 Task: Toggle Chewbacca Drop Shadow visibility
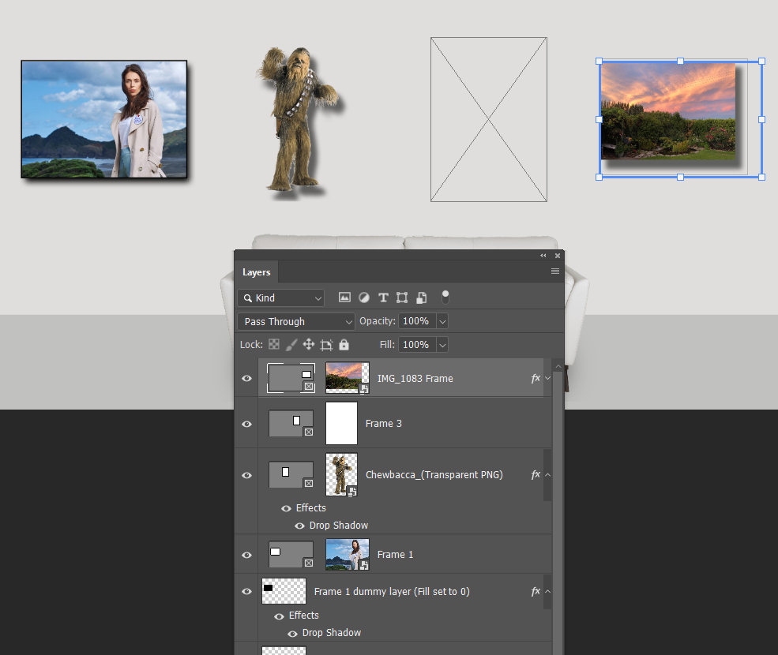click(299, 526)
